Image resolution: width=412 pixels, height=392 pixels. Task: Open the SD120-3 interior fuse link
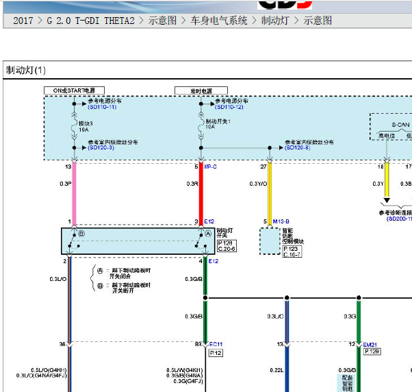point(101,147)
